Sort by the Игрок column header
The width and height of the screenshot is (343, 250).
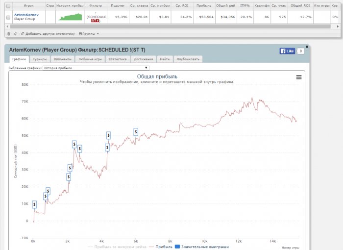pos(28,6)
